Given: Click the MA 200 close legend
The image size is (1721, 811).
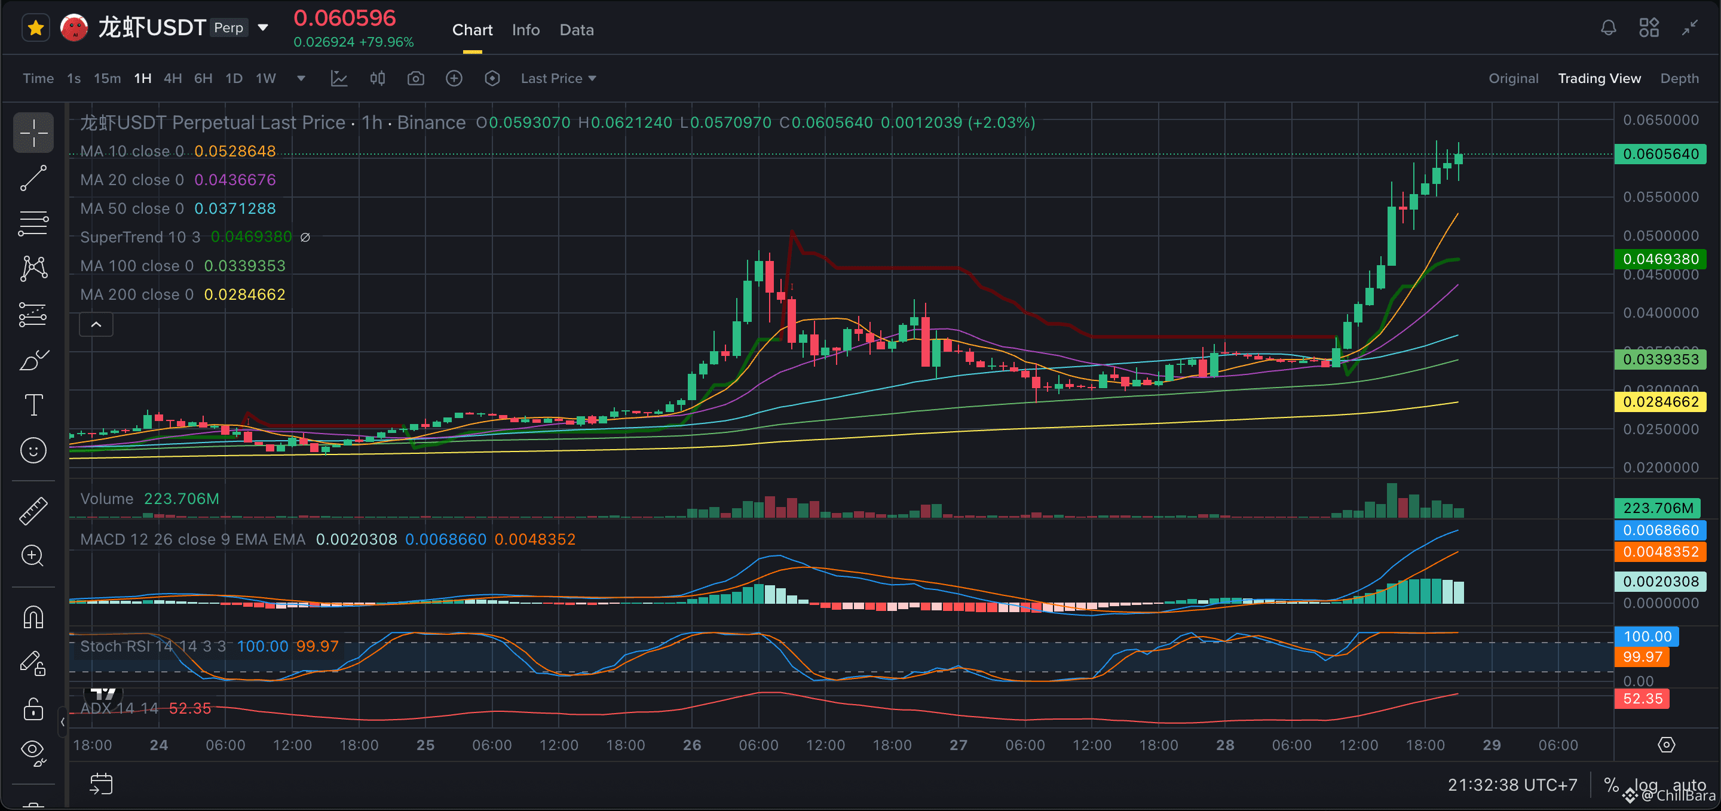Looking at the screenshot, I should [x=137, y=295].
